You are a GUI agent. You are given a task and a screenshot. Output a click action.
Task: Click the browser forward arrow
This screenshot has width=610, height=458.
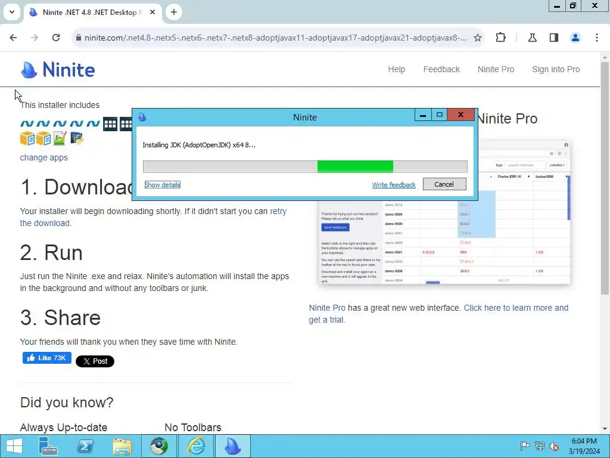(x=34, y=38)
